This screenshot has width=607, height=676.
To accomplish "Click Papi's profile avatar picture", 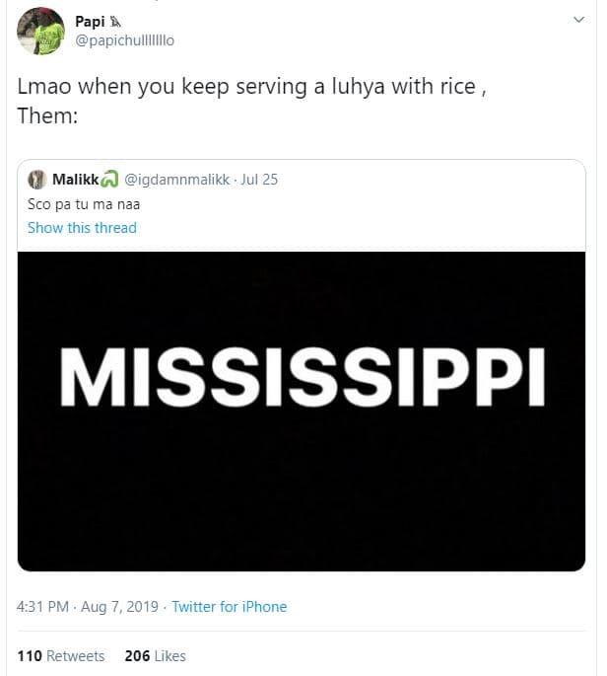I will (x=41, y=31).
